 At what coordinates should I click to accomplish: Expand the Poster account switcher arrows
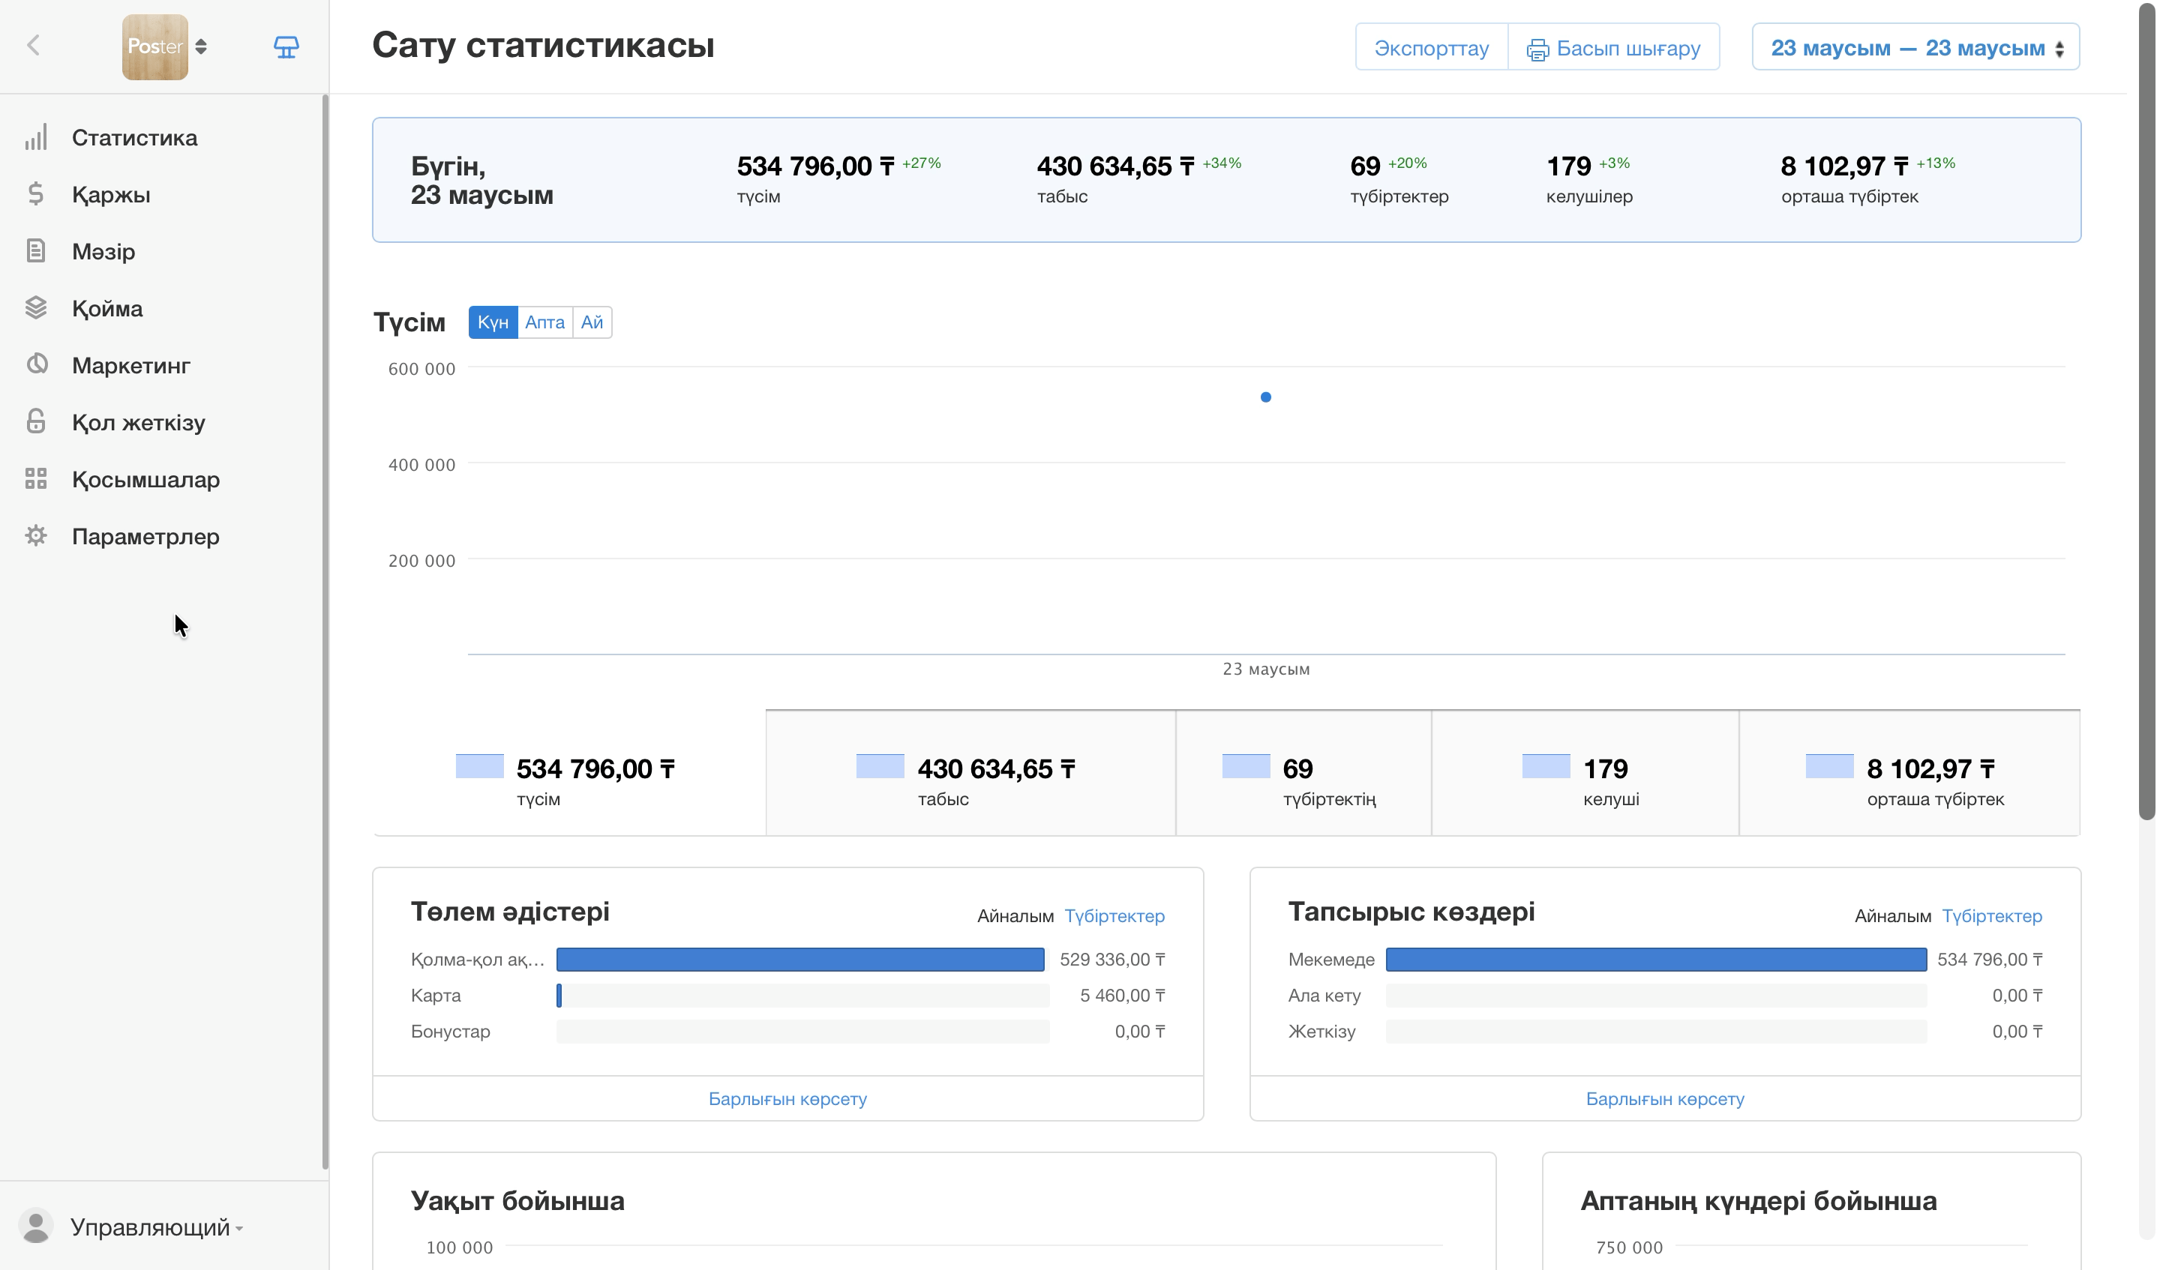(x=202, y=46)
